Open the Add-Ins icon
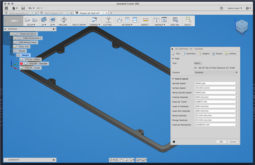This screenshot has height=165, width=255. (x=175, y=20)
